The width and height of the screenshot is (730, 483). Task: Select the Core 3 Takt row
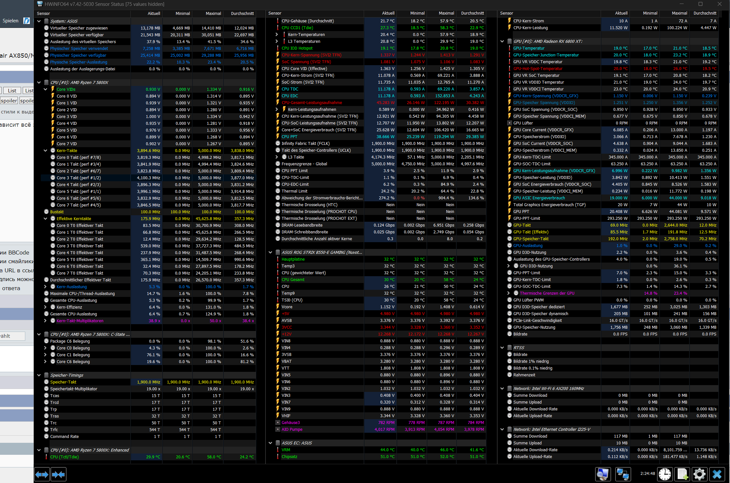point(79,178)
